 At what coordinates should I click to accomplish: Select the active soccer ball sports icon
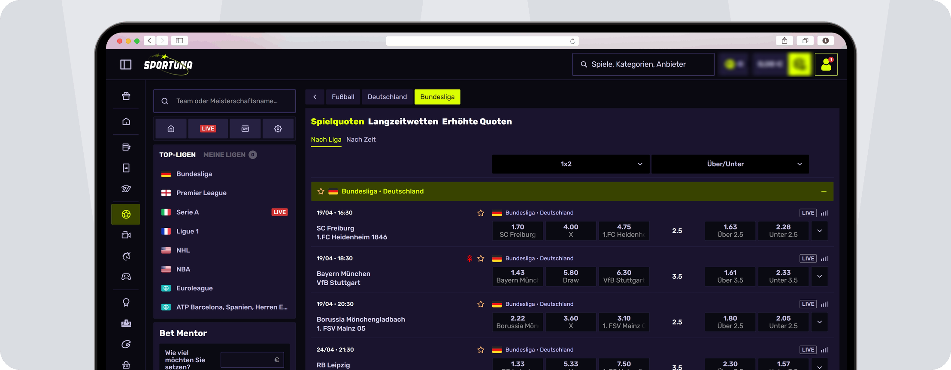coord(126,214)
